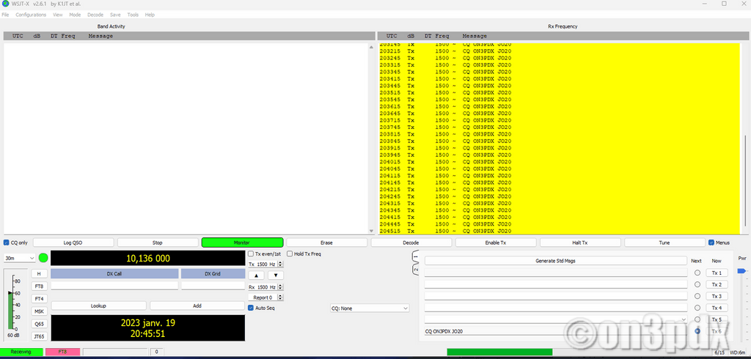751x359 pixels.
Task: Open the Decode menu
Action: (x=95, y=15)
